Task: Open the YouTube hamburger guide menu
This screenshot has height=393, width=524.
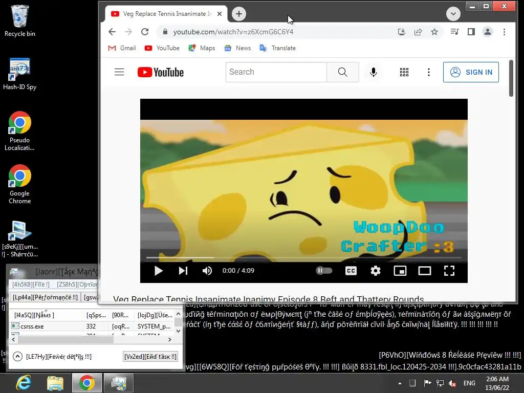Action: point(119,72)
